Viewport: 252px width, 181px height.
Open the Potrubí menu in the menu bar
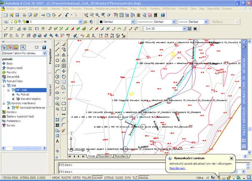183,8
